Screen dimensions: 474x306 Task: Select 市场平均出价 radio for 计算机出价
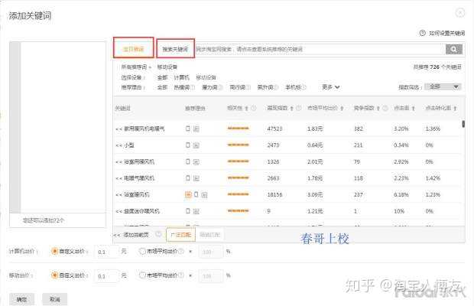[143, 252]
